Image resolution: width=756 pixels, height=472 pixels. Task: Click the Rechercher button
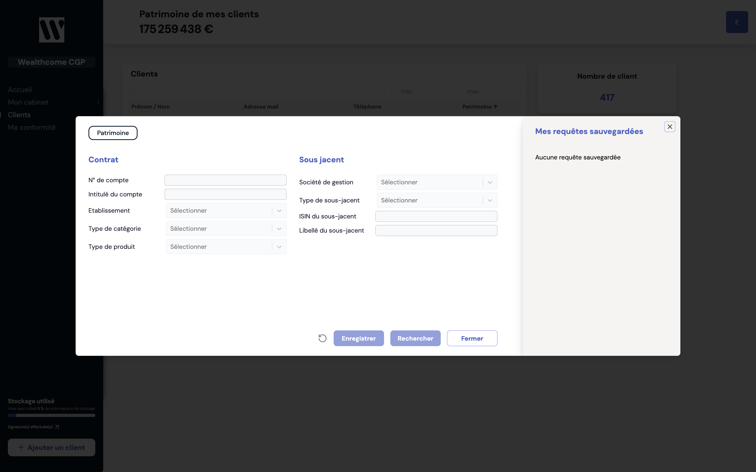(x=416, y=338)
